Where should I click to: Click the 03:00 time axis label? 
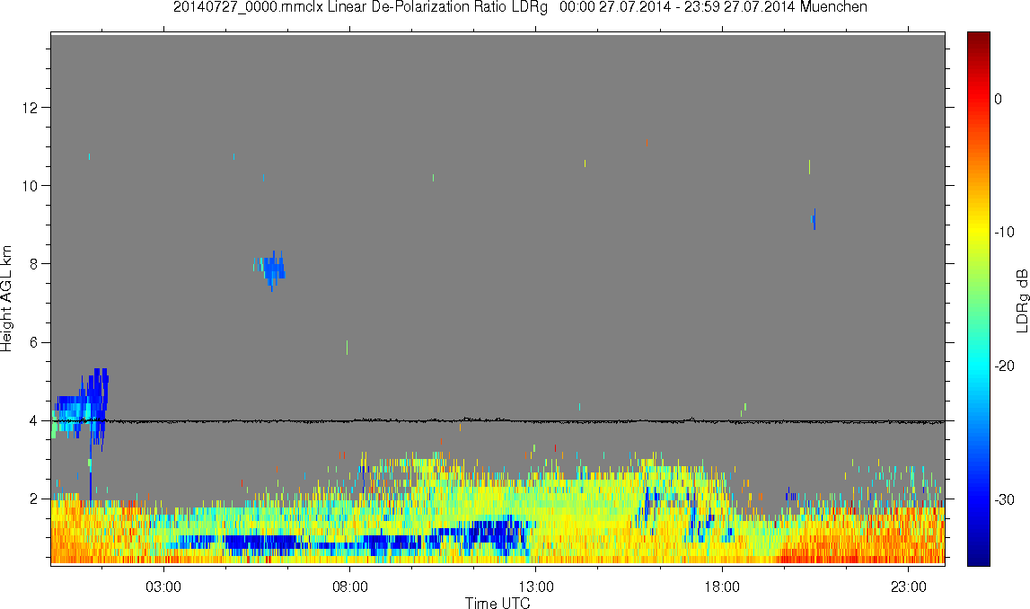pos(163,587)
